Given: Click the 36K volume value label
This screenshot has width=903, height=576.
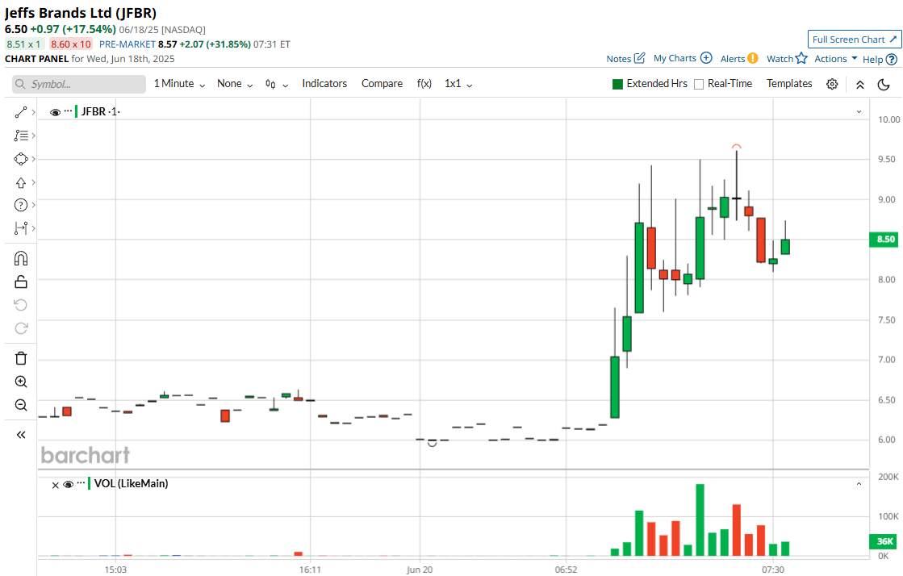Looking at the screenshot, I should tap(884, 541).
